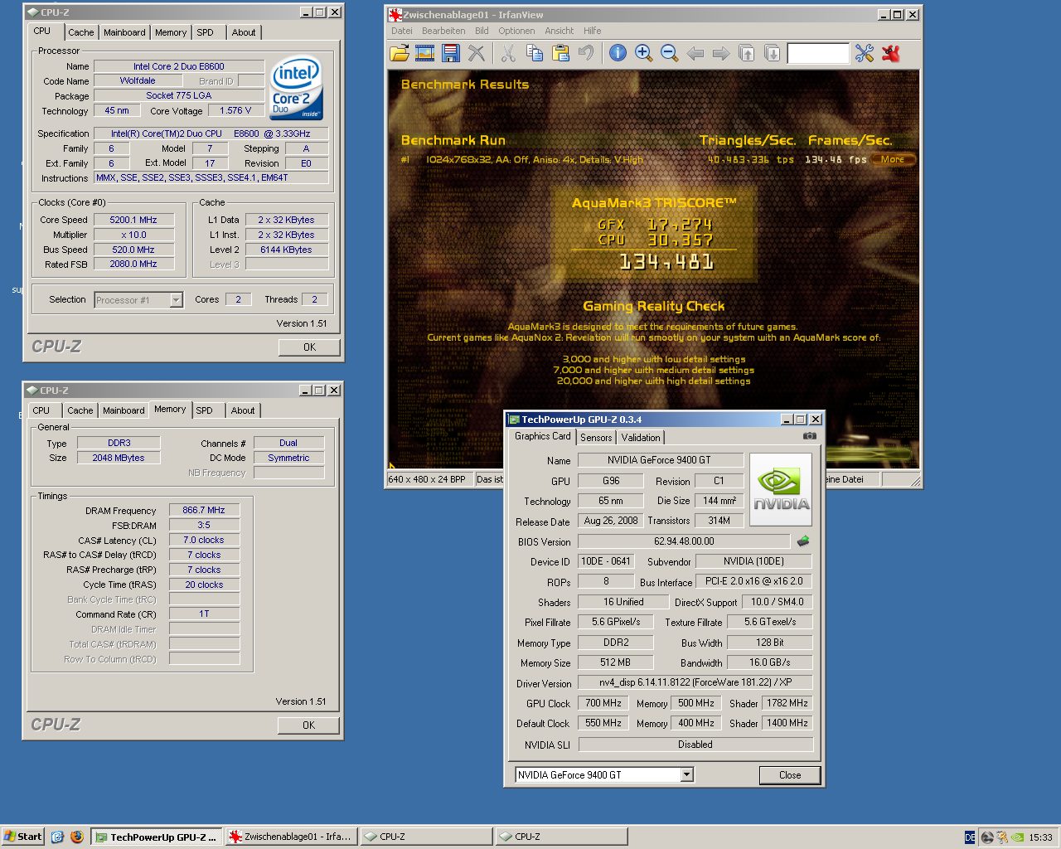Open the Hilfe menu in IrfanView
Screen dimensions: 1061x849
coord(593,31)
